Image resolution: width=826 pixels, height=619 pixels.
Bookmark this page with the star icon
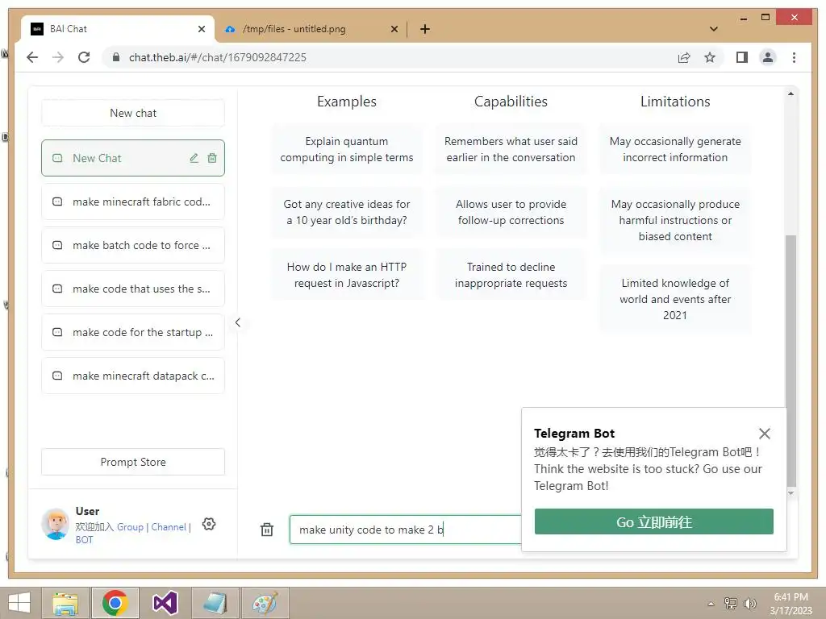[710, 57]
